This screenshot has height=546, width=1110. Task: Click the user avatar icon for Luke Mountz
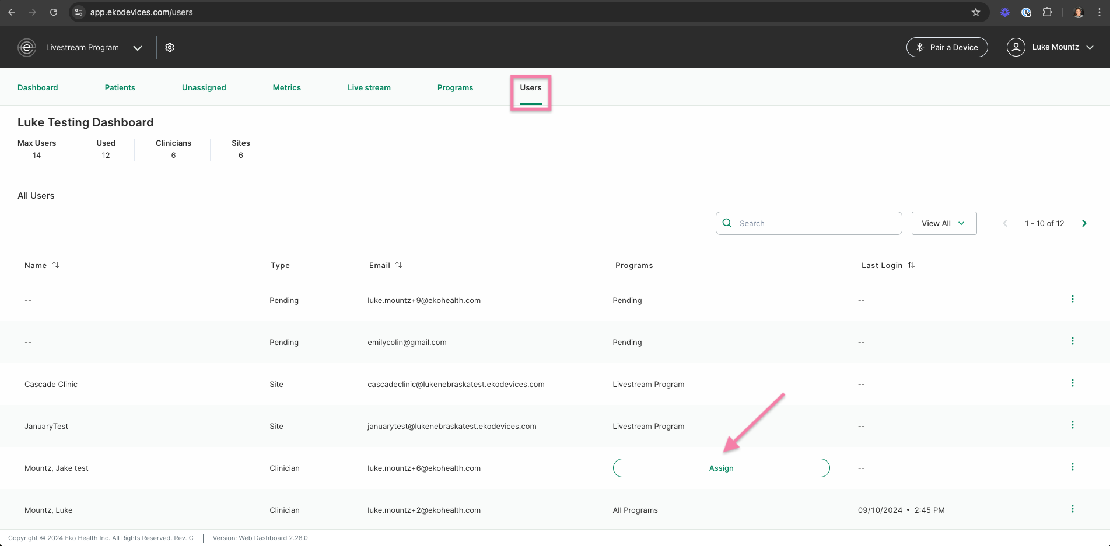point(1016,47)
